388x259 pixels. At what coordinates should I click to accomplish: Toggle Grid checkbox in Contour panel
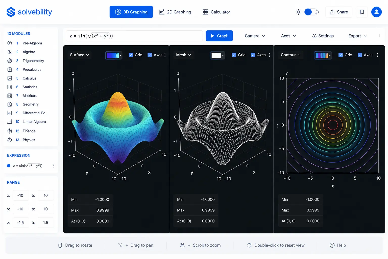point(341,55)
